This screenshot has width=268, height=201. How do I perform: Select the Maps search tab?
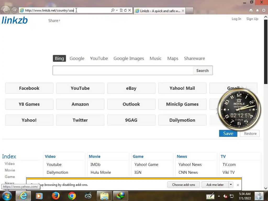tap(173, 58)
